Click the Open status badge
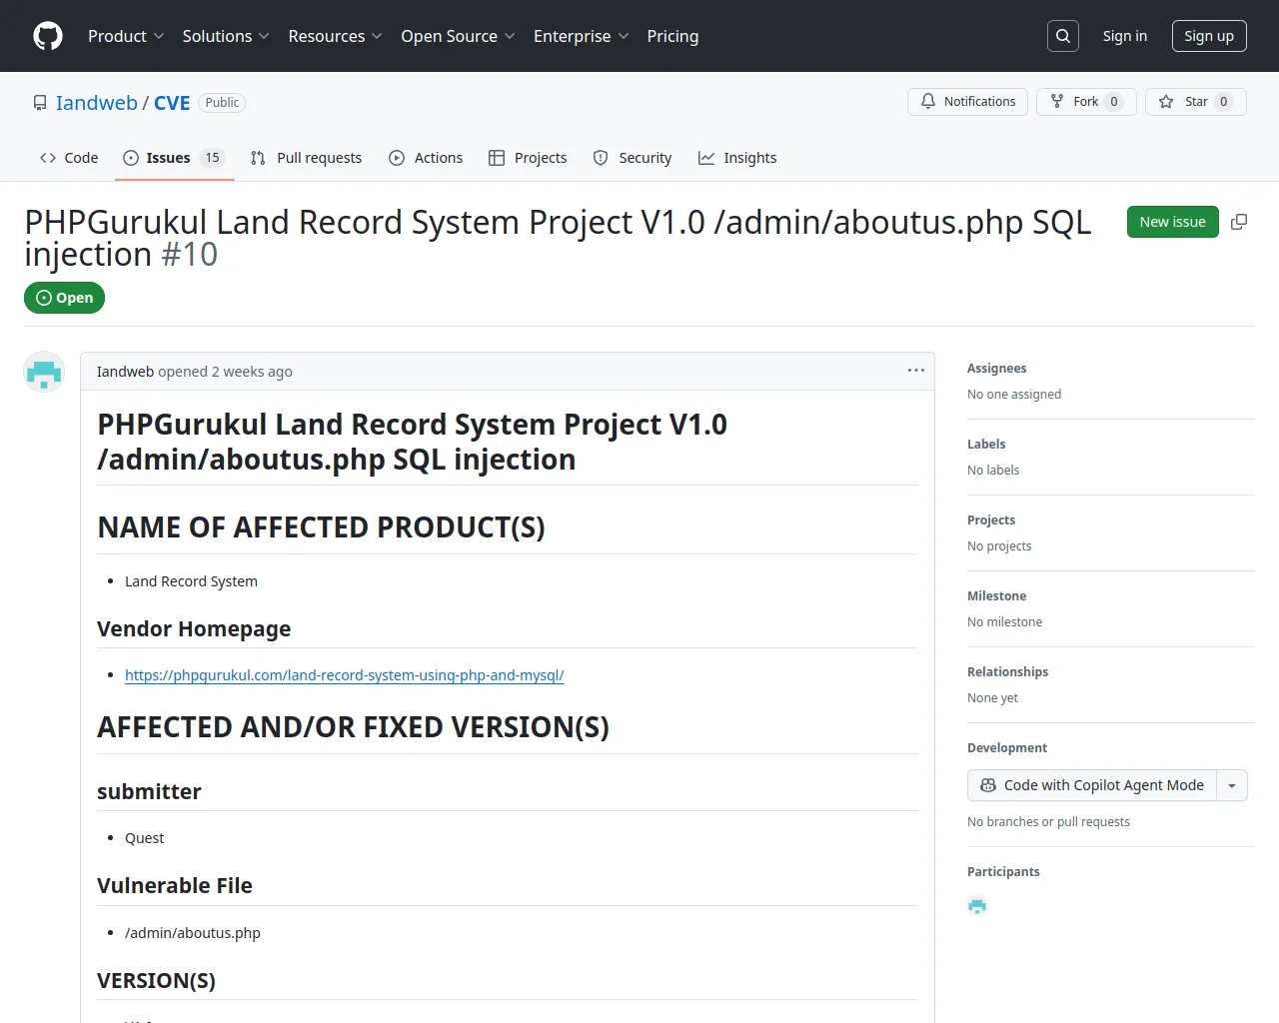 click(65, 298)
